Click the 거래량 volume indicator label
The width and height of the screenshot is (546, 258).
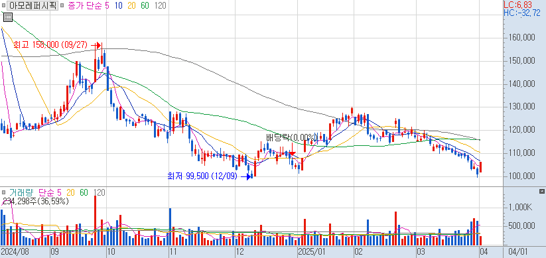(21, 192)
